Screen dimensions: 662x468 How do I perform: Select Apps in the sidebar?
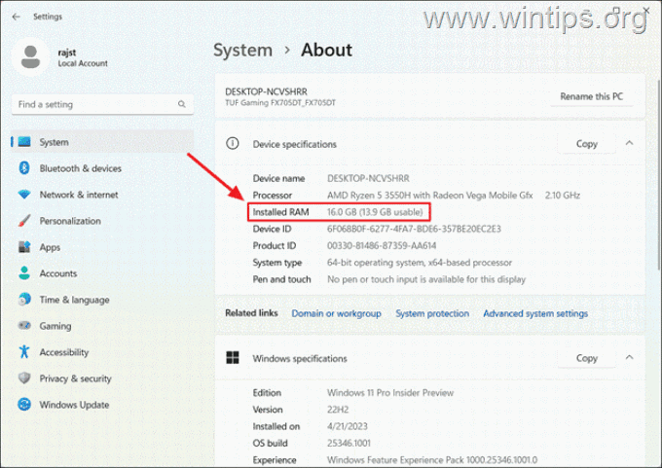click(102, 247)
